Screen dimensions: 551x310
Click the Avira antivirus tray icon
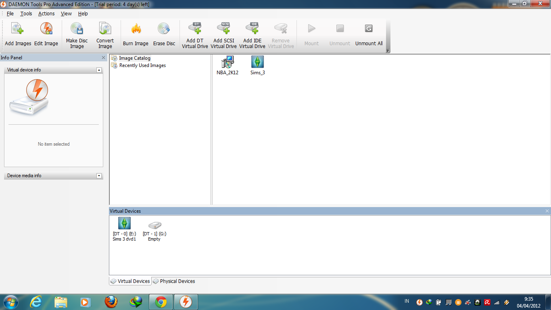tap(487, 302)
